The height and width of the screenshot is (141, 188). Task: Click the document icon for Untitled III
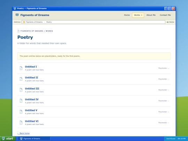pos(21,90)
